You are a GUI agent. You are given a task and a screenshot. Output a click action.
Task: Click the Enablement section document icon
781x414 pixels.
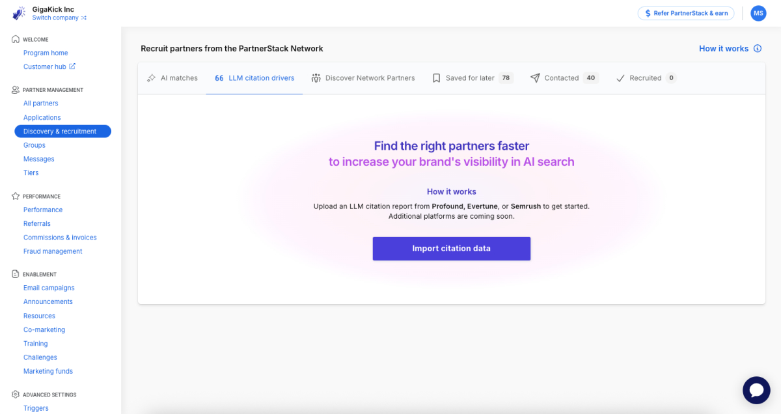16,274
